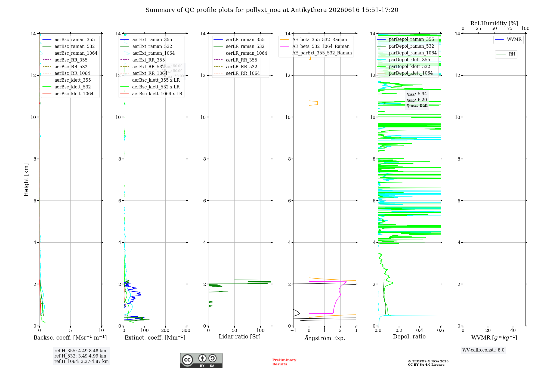Viewport: 544px width, 370px height.
Task: Click the aerBsc_klett_355 x LR legend label
Action: [156, 80]
